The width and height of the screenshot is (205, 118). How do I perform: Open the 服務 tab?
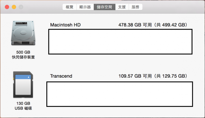pos(136,7)
